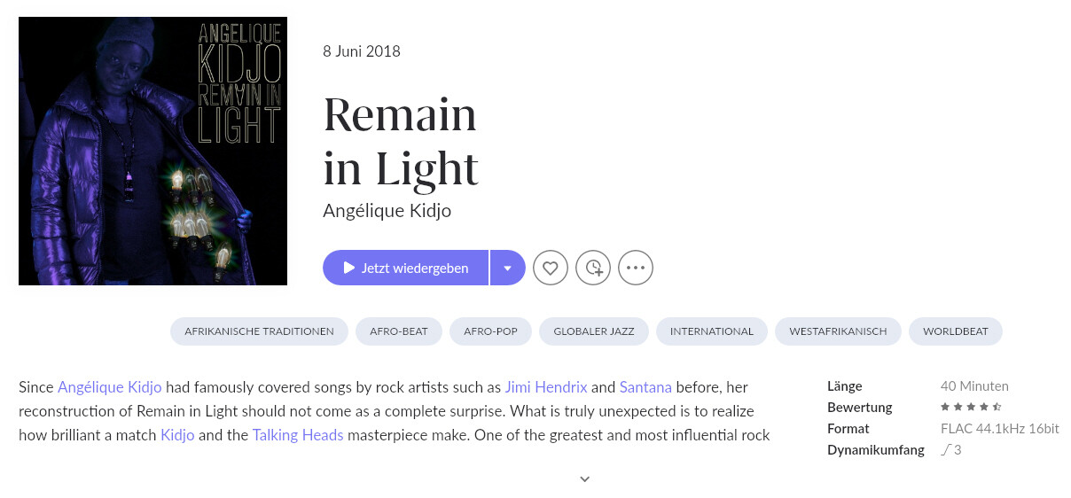
Task: Click the Remain in Light album cover
Action: pyautogui.click(x=152, y=152)
